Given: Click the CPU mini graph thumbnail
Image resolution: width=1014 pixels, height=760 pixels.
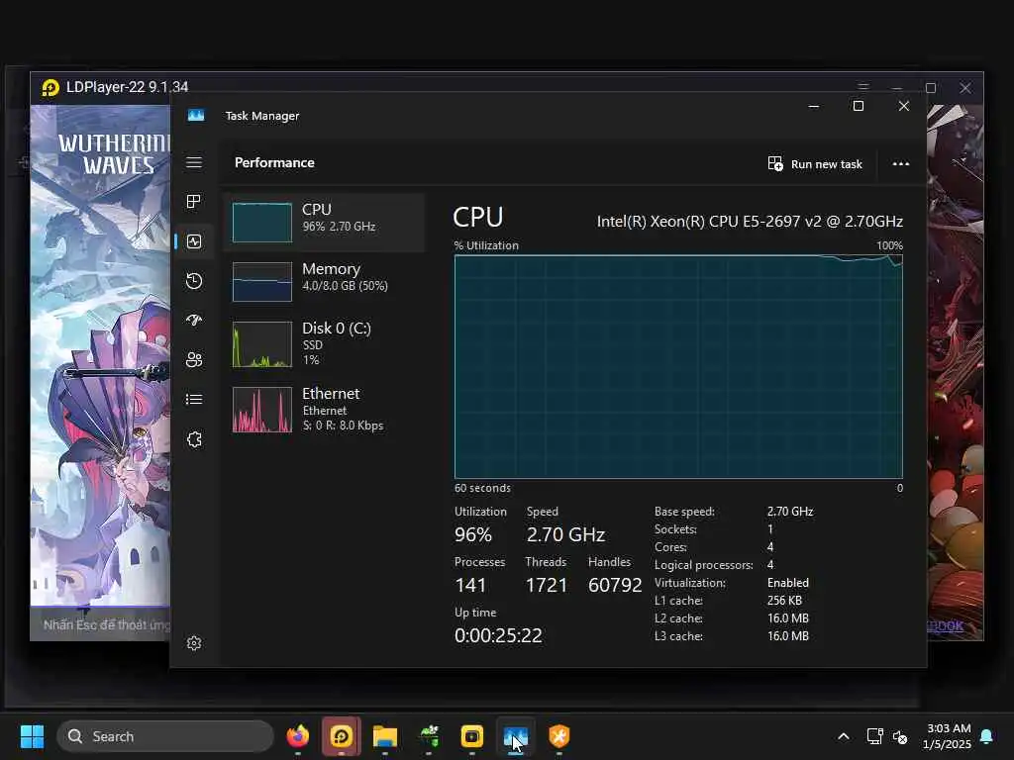Looking at the screenshot, I should click(261, 223).
